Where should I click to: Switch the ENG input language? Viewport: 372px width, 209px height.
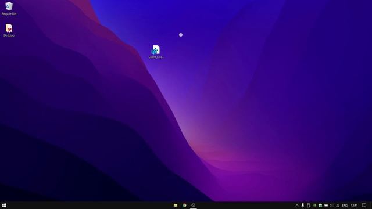point(345,206)
